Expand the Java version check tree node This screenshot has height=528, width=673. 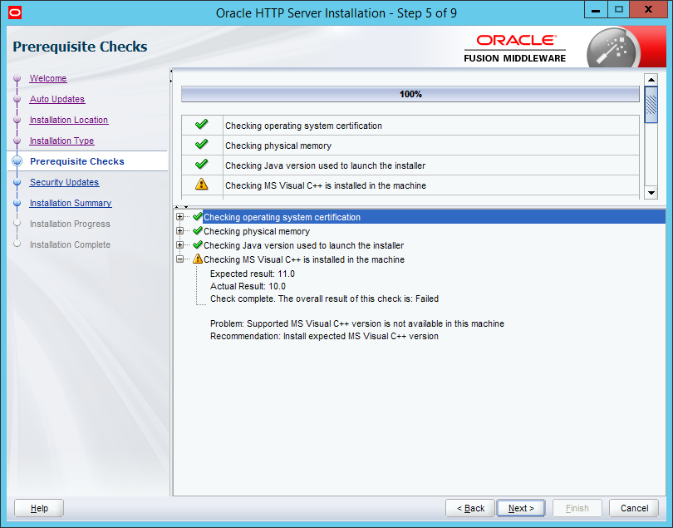(x=180, y=245)
